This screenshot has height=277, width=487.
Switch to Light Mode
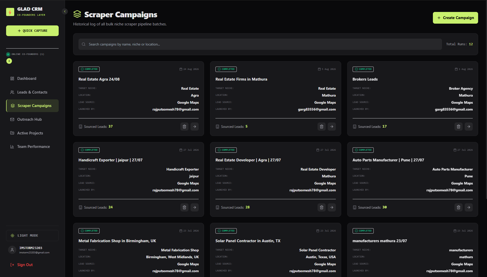(x=32, y=236)
